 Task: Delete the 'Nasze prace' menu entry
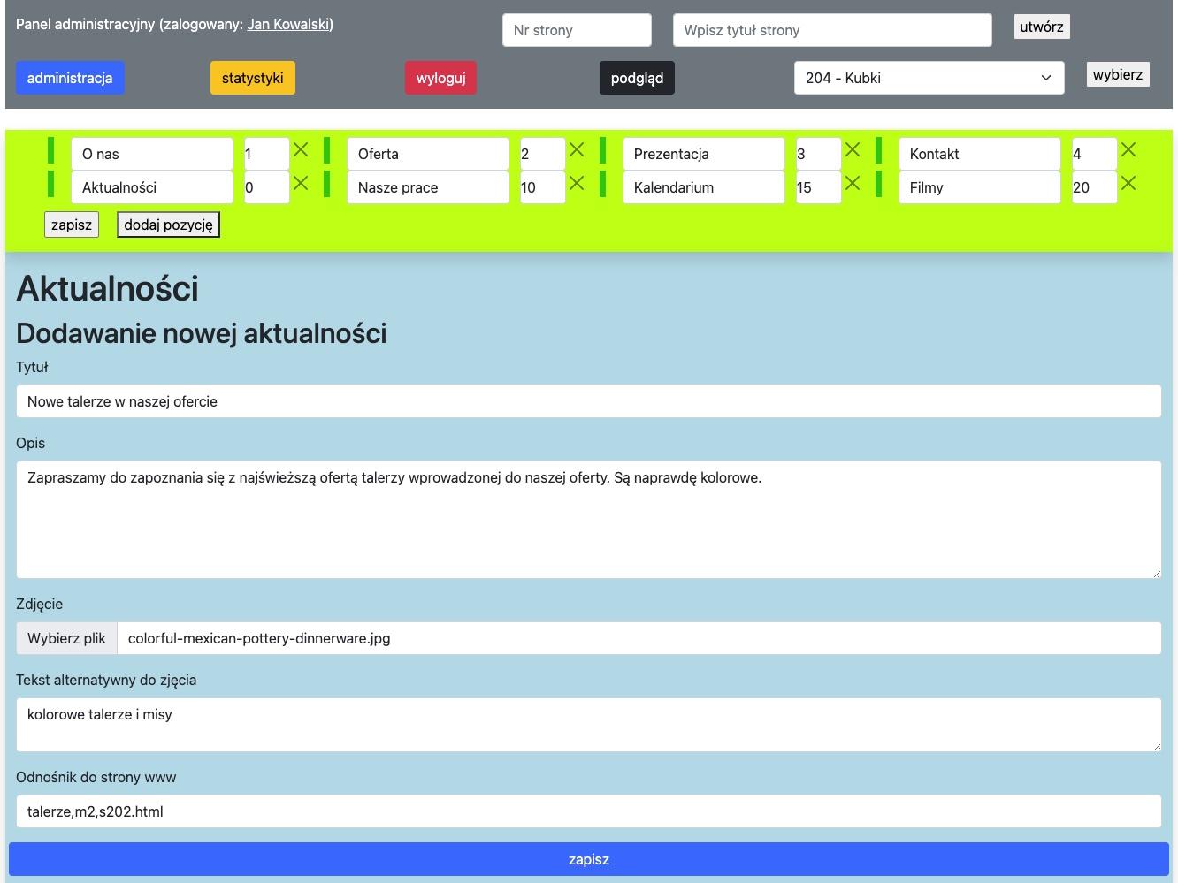coord(577,184)
